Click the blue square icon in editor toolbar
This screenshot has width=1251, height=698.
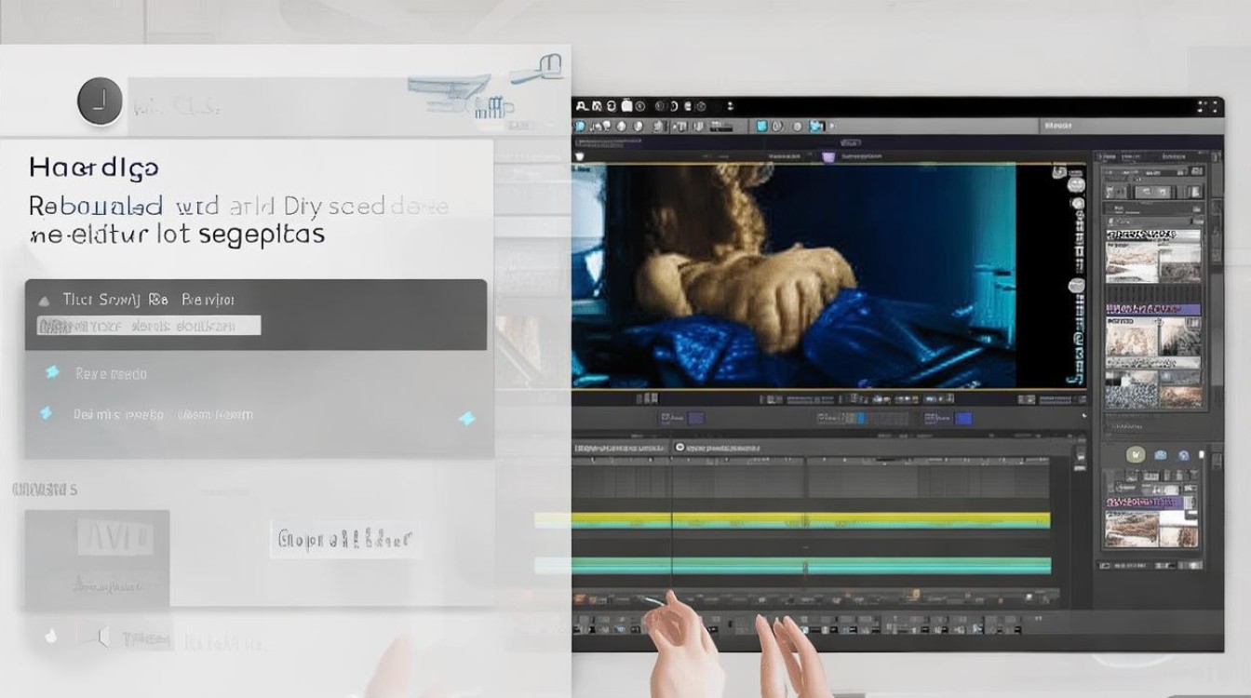click(x=761, y=126)
